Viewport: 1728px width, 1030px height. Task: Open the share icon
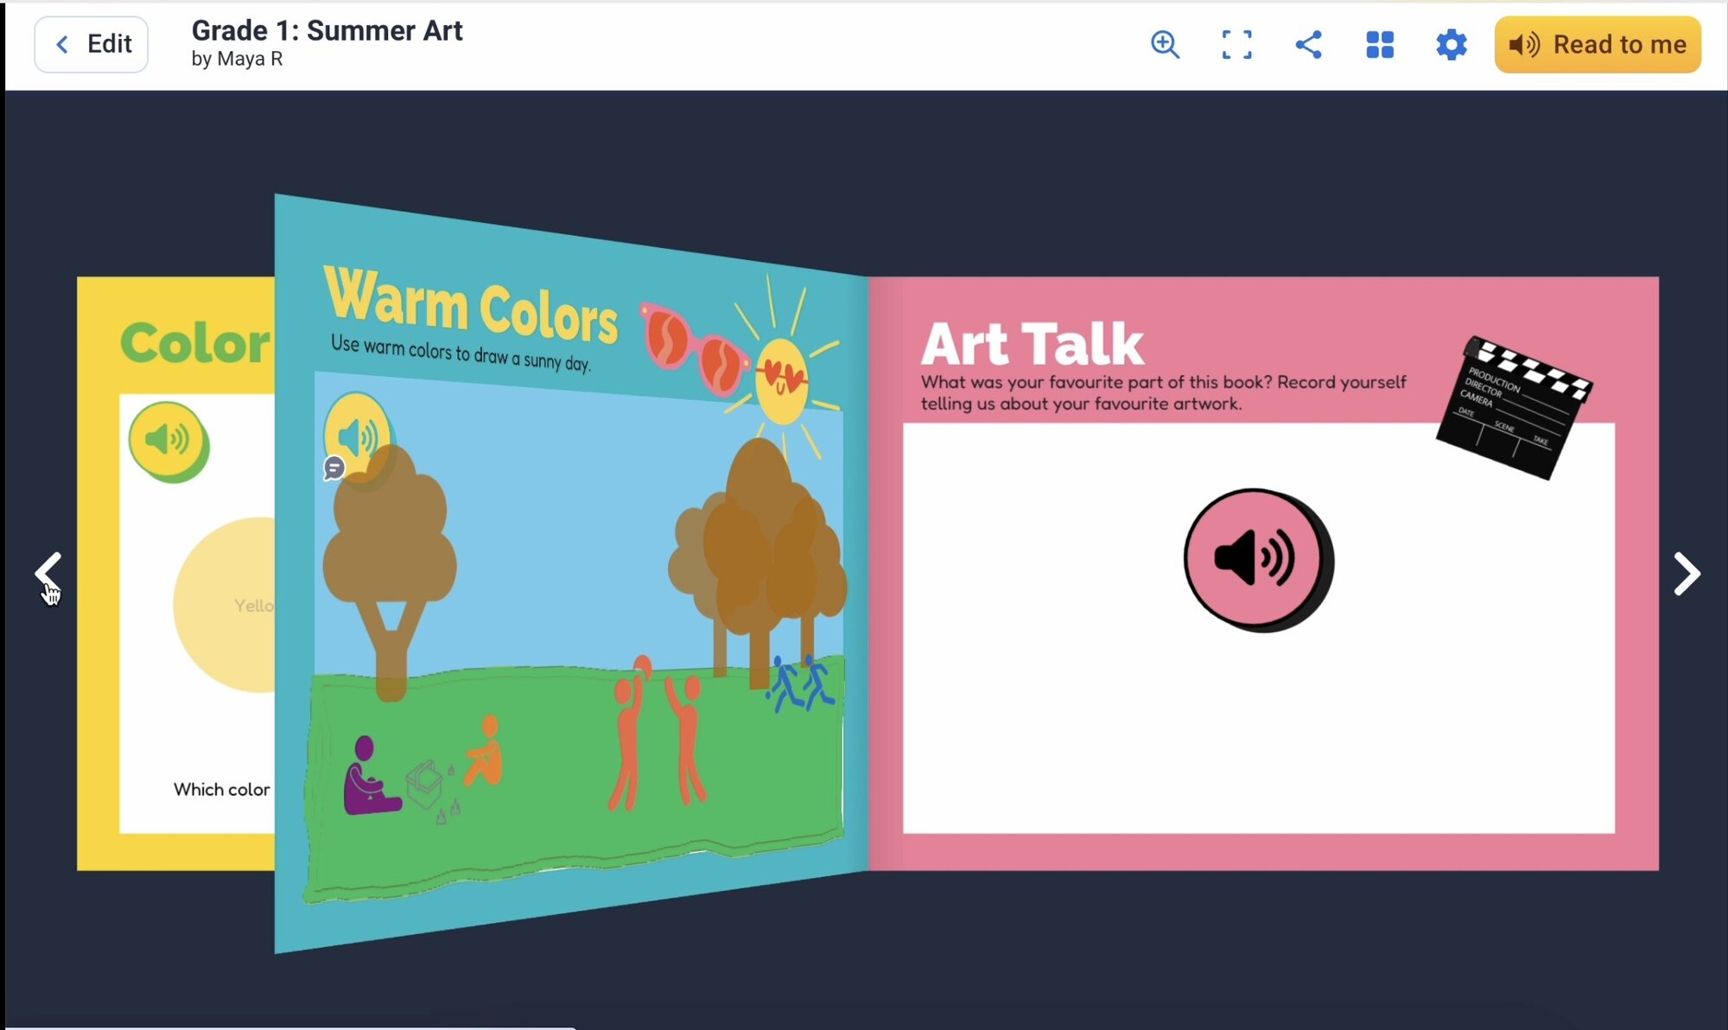pos(1308,44)
